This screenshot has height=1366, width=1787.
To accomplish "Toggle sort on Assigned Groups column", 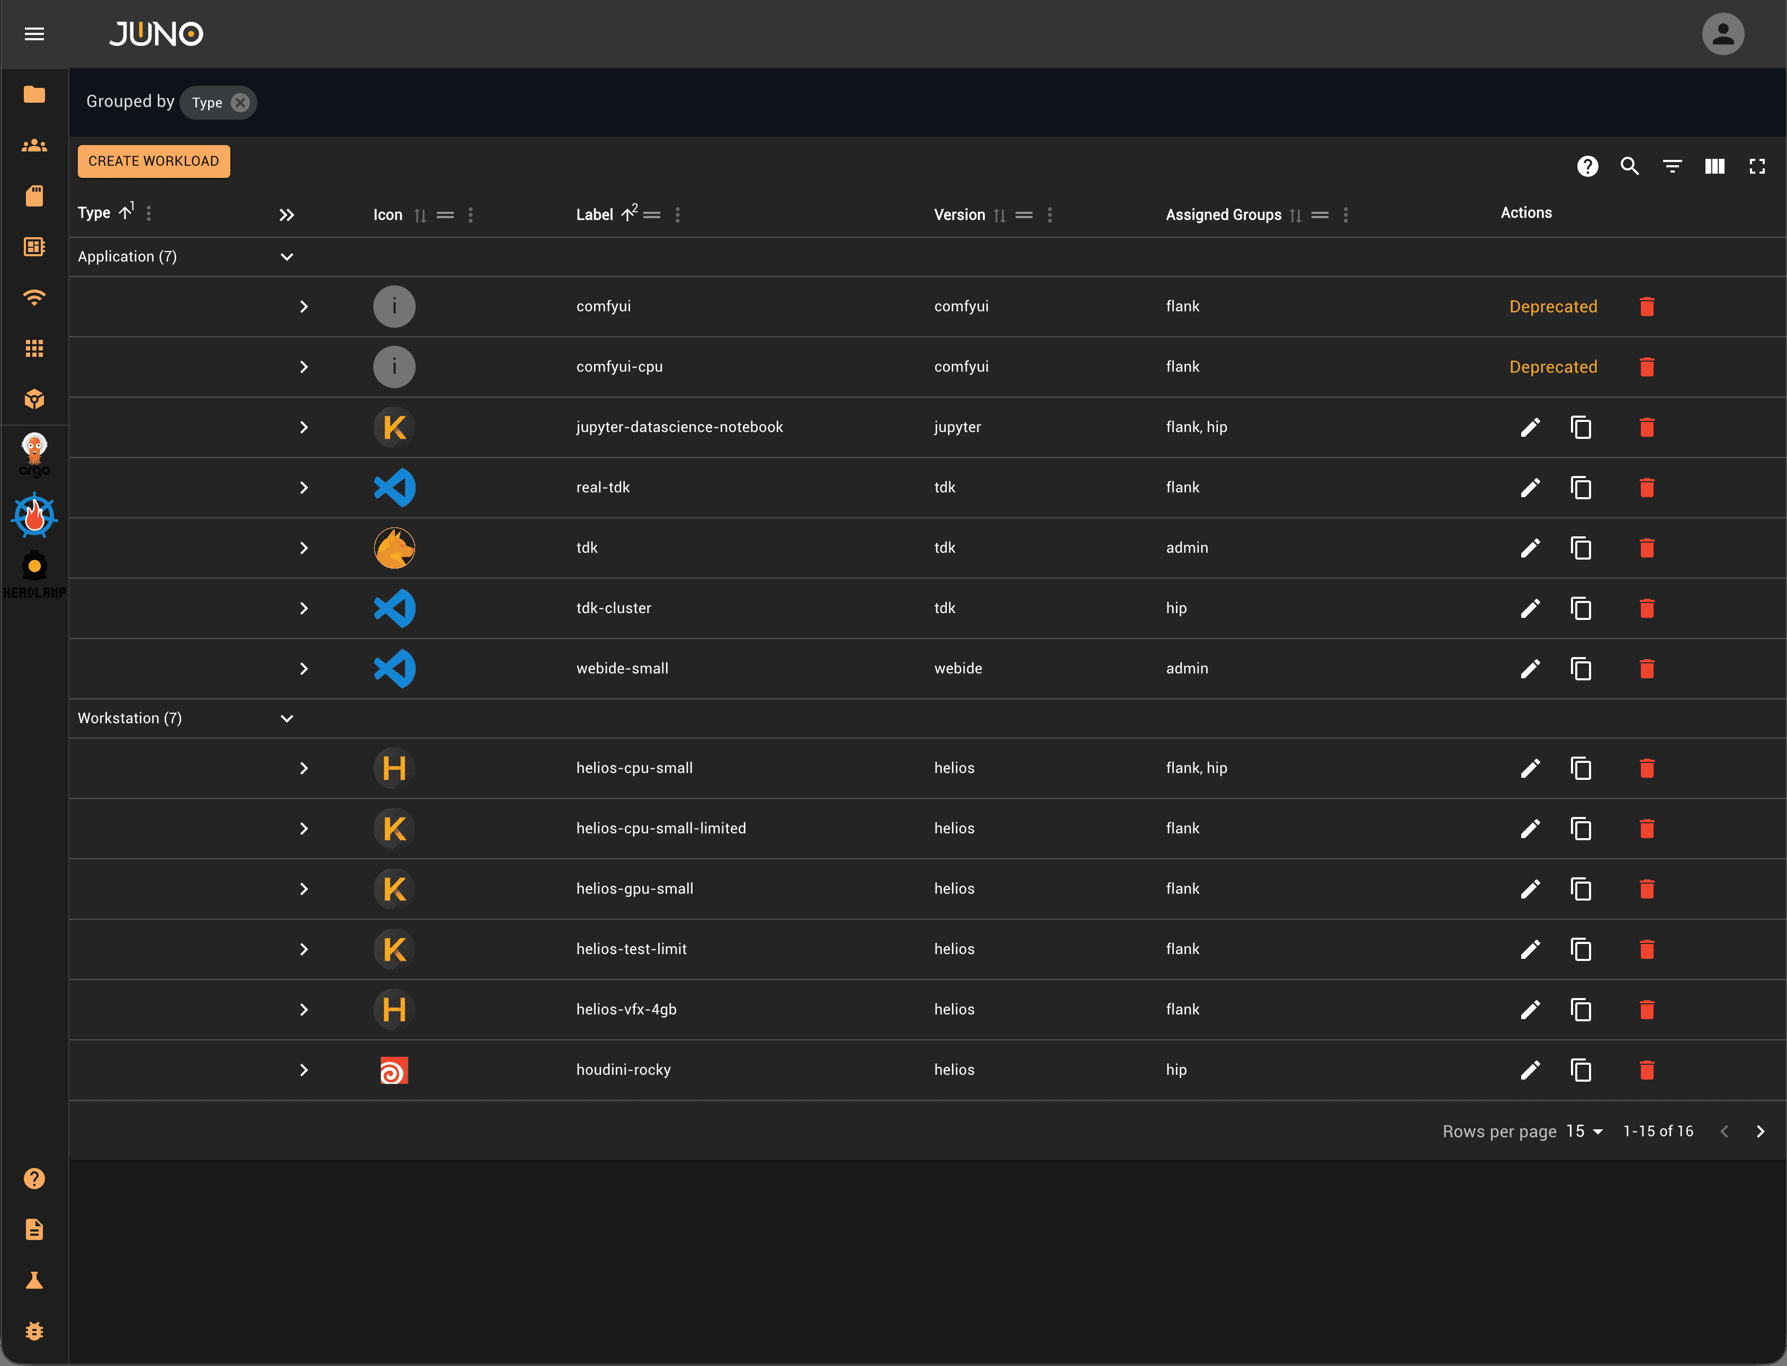I will click(1295, 215).
